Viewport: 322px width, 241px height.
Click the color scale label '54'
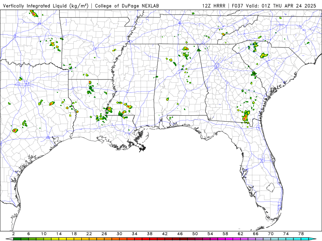(210, 234)
